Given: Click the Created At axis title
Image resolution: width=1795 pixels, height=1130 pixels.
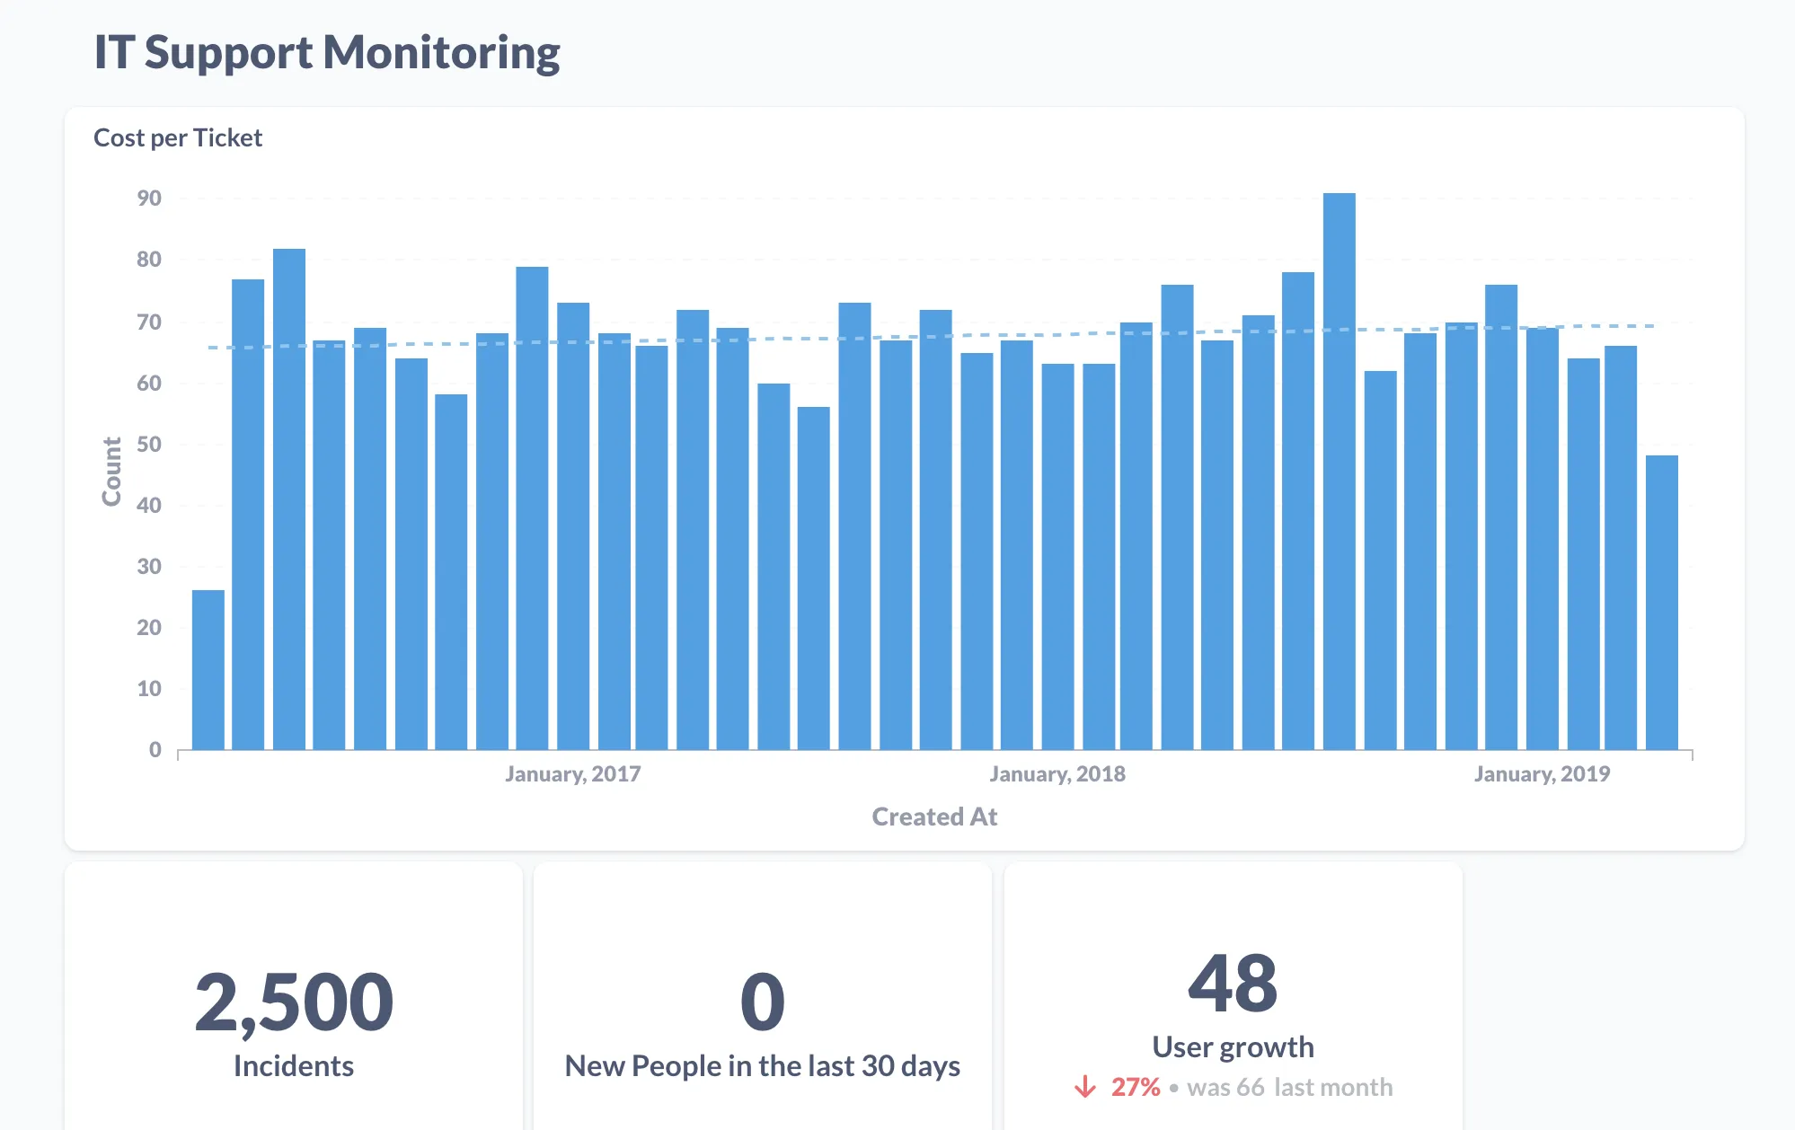Looking at the screenshot, I should tap(934, 817).
